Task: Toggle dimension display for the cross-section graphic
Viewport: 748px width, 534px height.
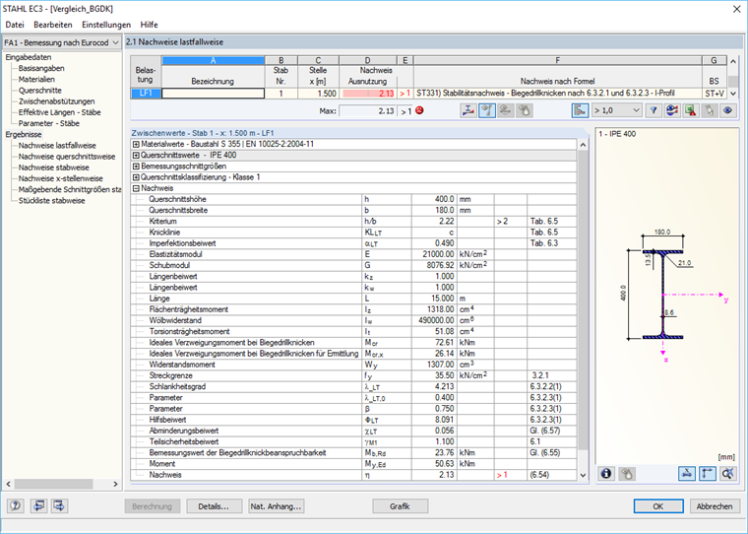Action: (686, 473)
